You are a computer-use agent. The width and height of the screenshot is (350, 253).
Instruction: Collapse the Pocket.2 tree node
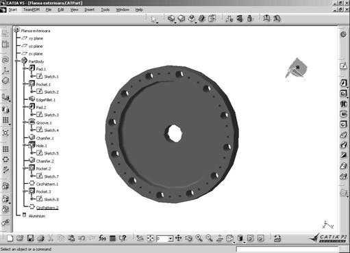click(x=24, y=168)
